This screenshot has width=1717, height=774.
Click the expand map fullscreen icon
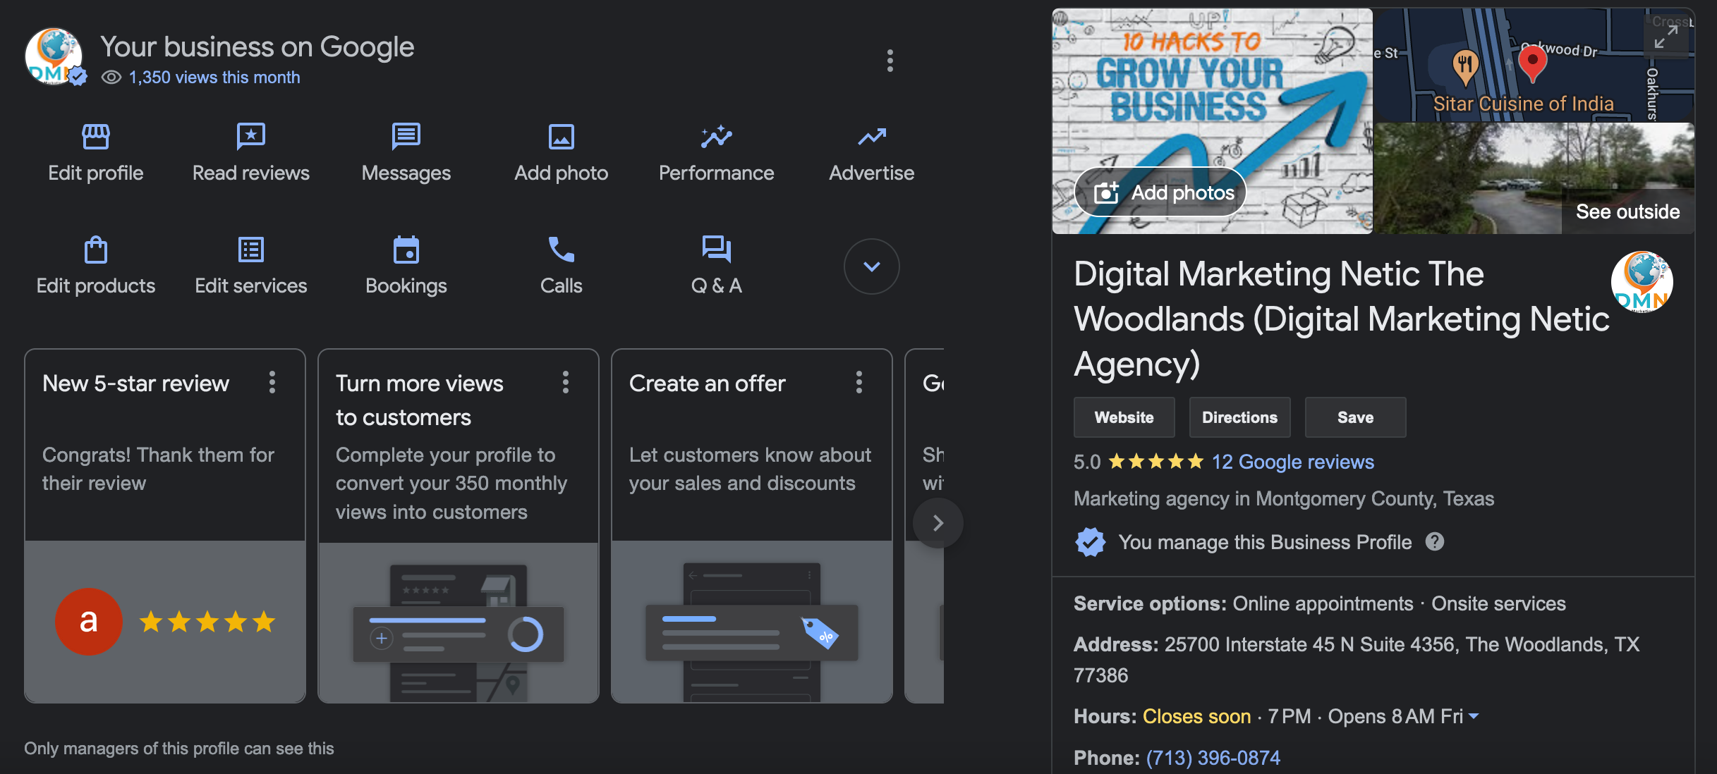point(1666,37)
